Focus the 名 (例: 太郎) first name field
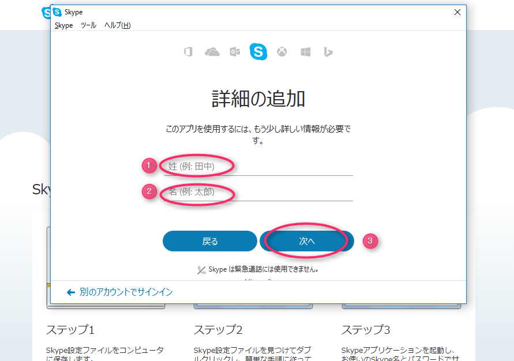The image size is (514, 361). 258,192
